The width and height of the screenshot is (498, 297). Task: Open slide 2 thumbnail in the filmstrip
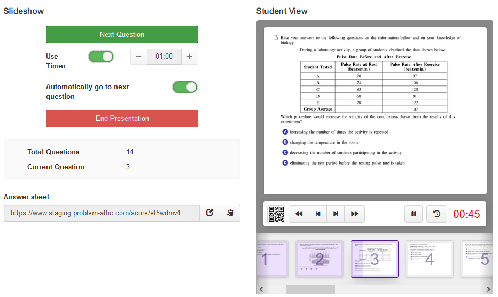coord(319,259)
